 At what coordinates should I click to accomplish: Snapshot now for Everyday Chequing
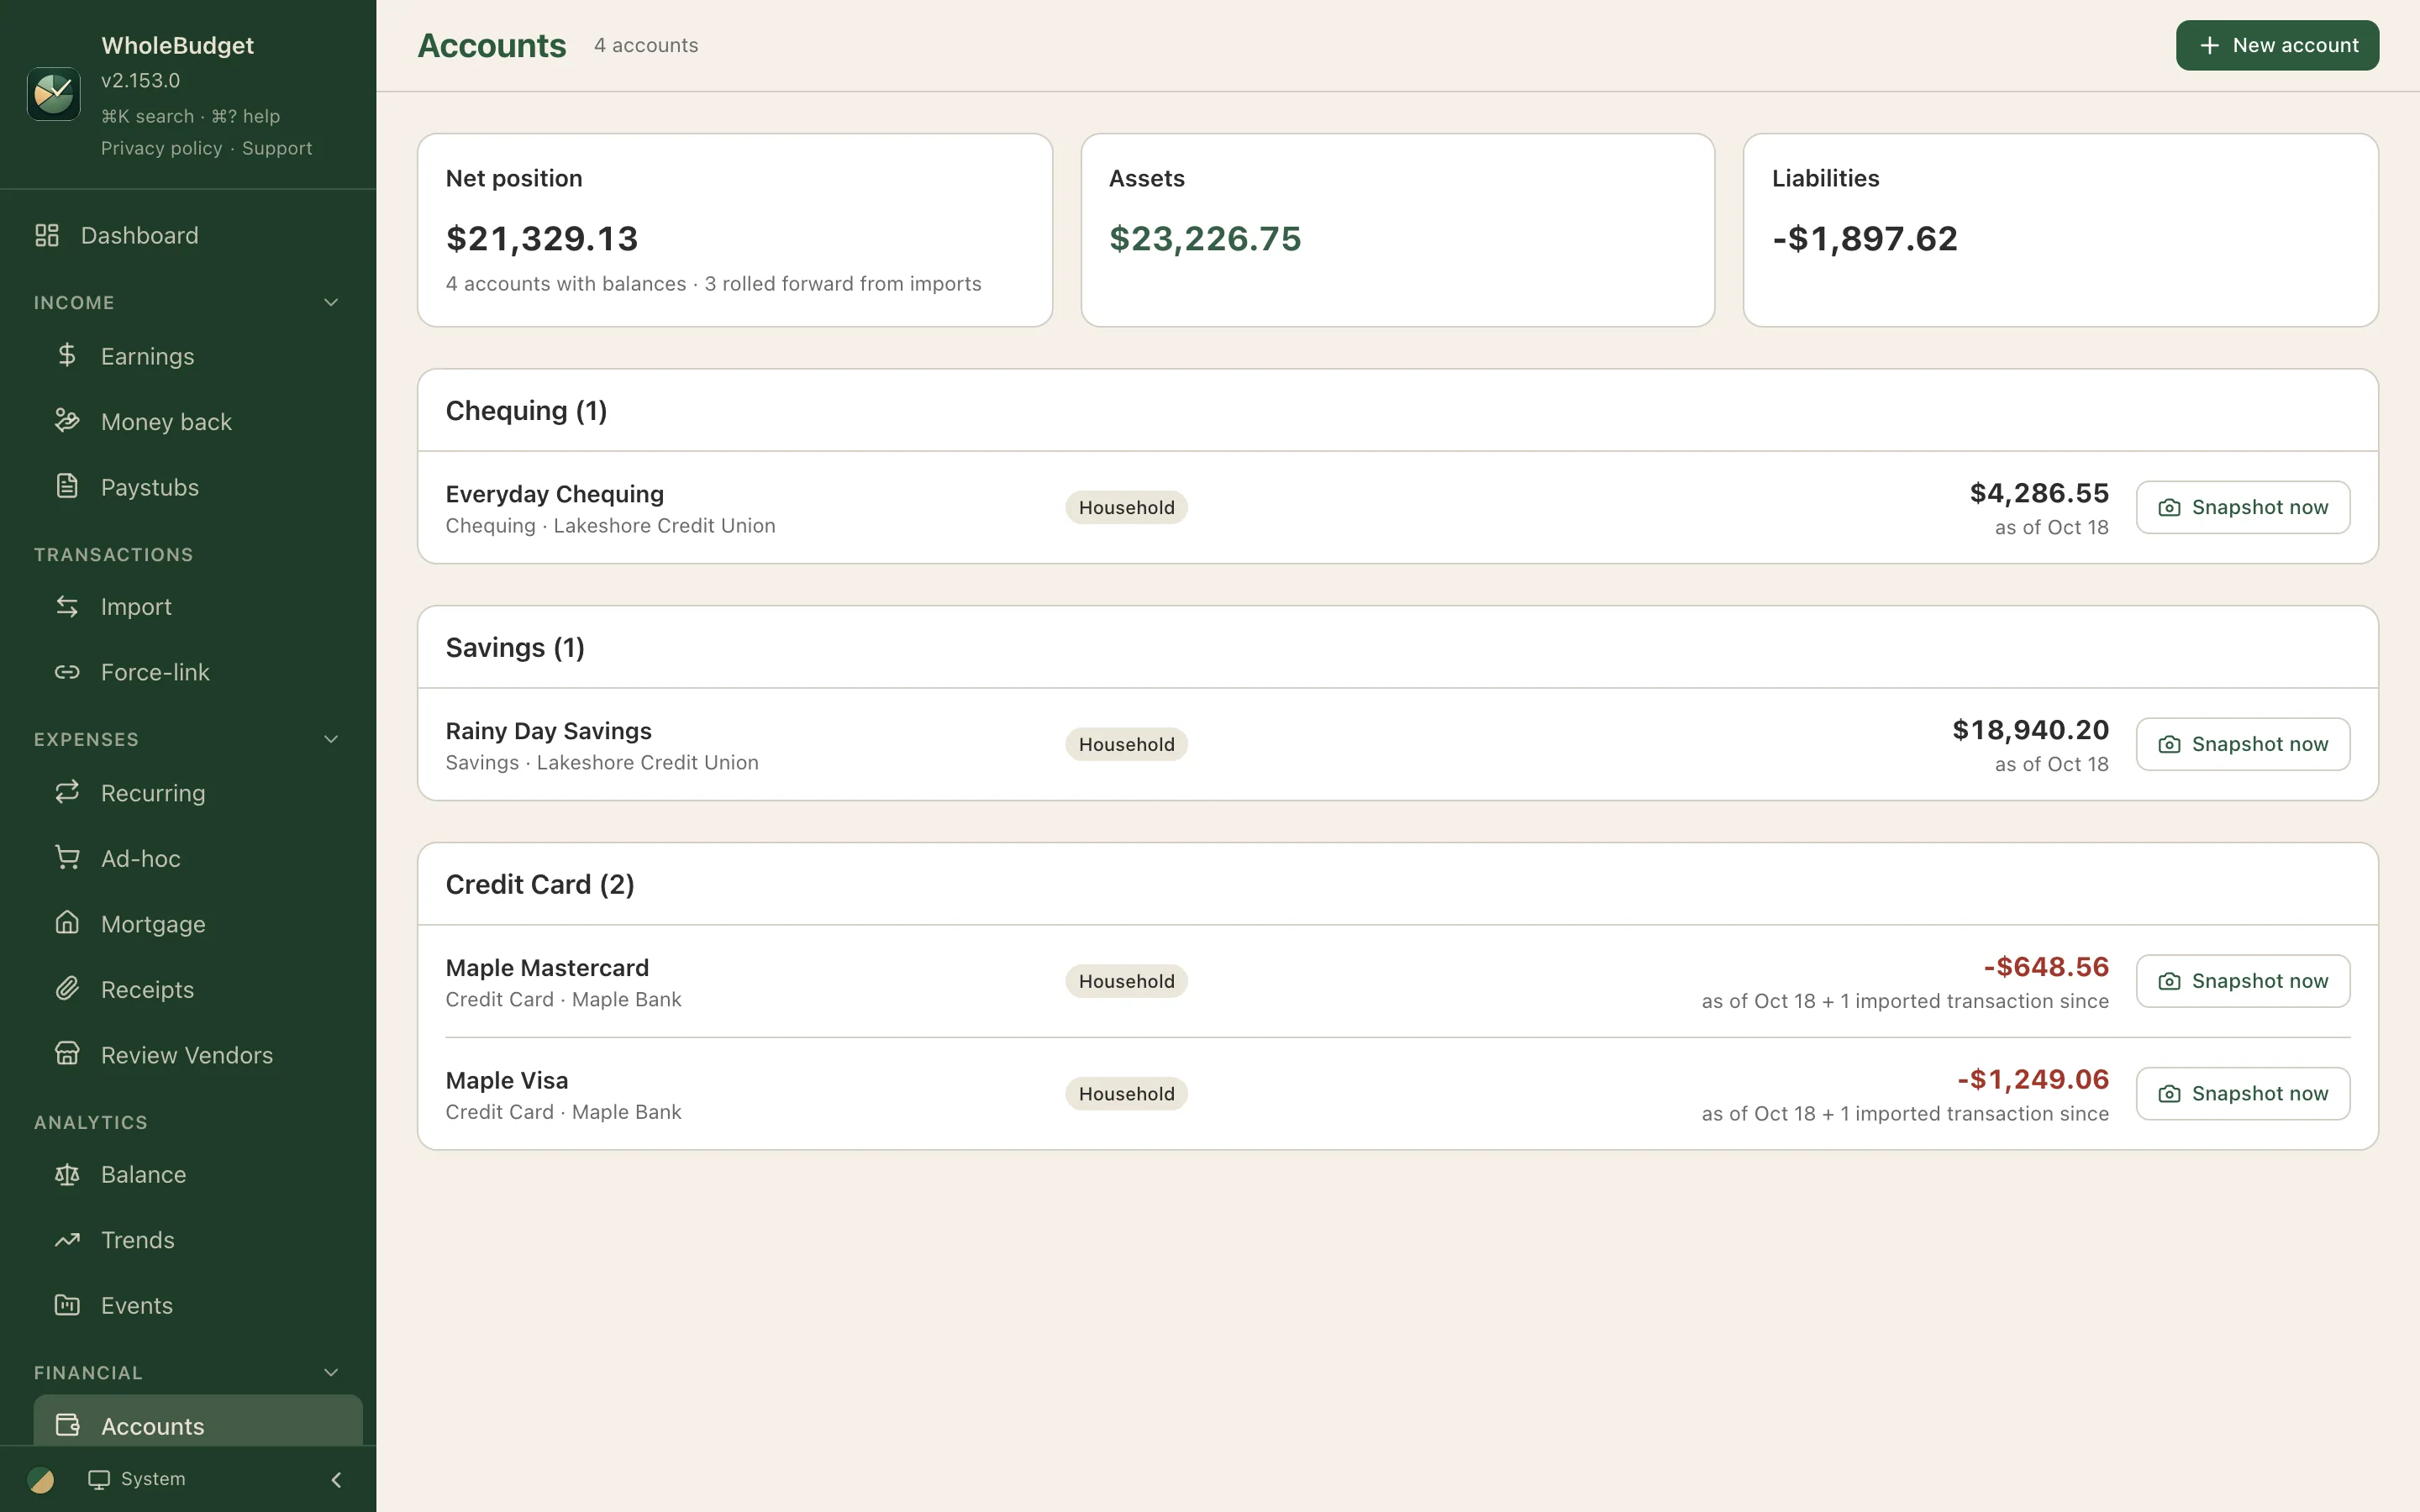click(2243, 507)
